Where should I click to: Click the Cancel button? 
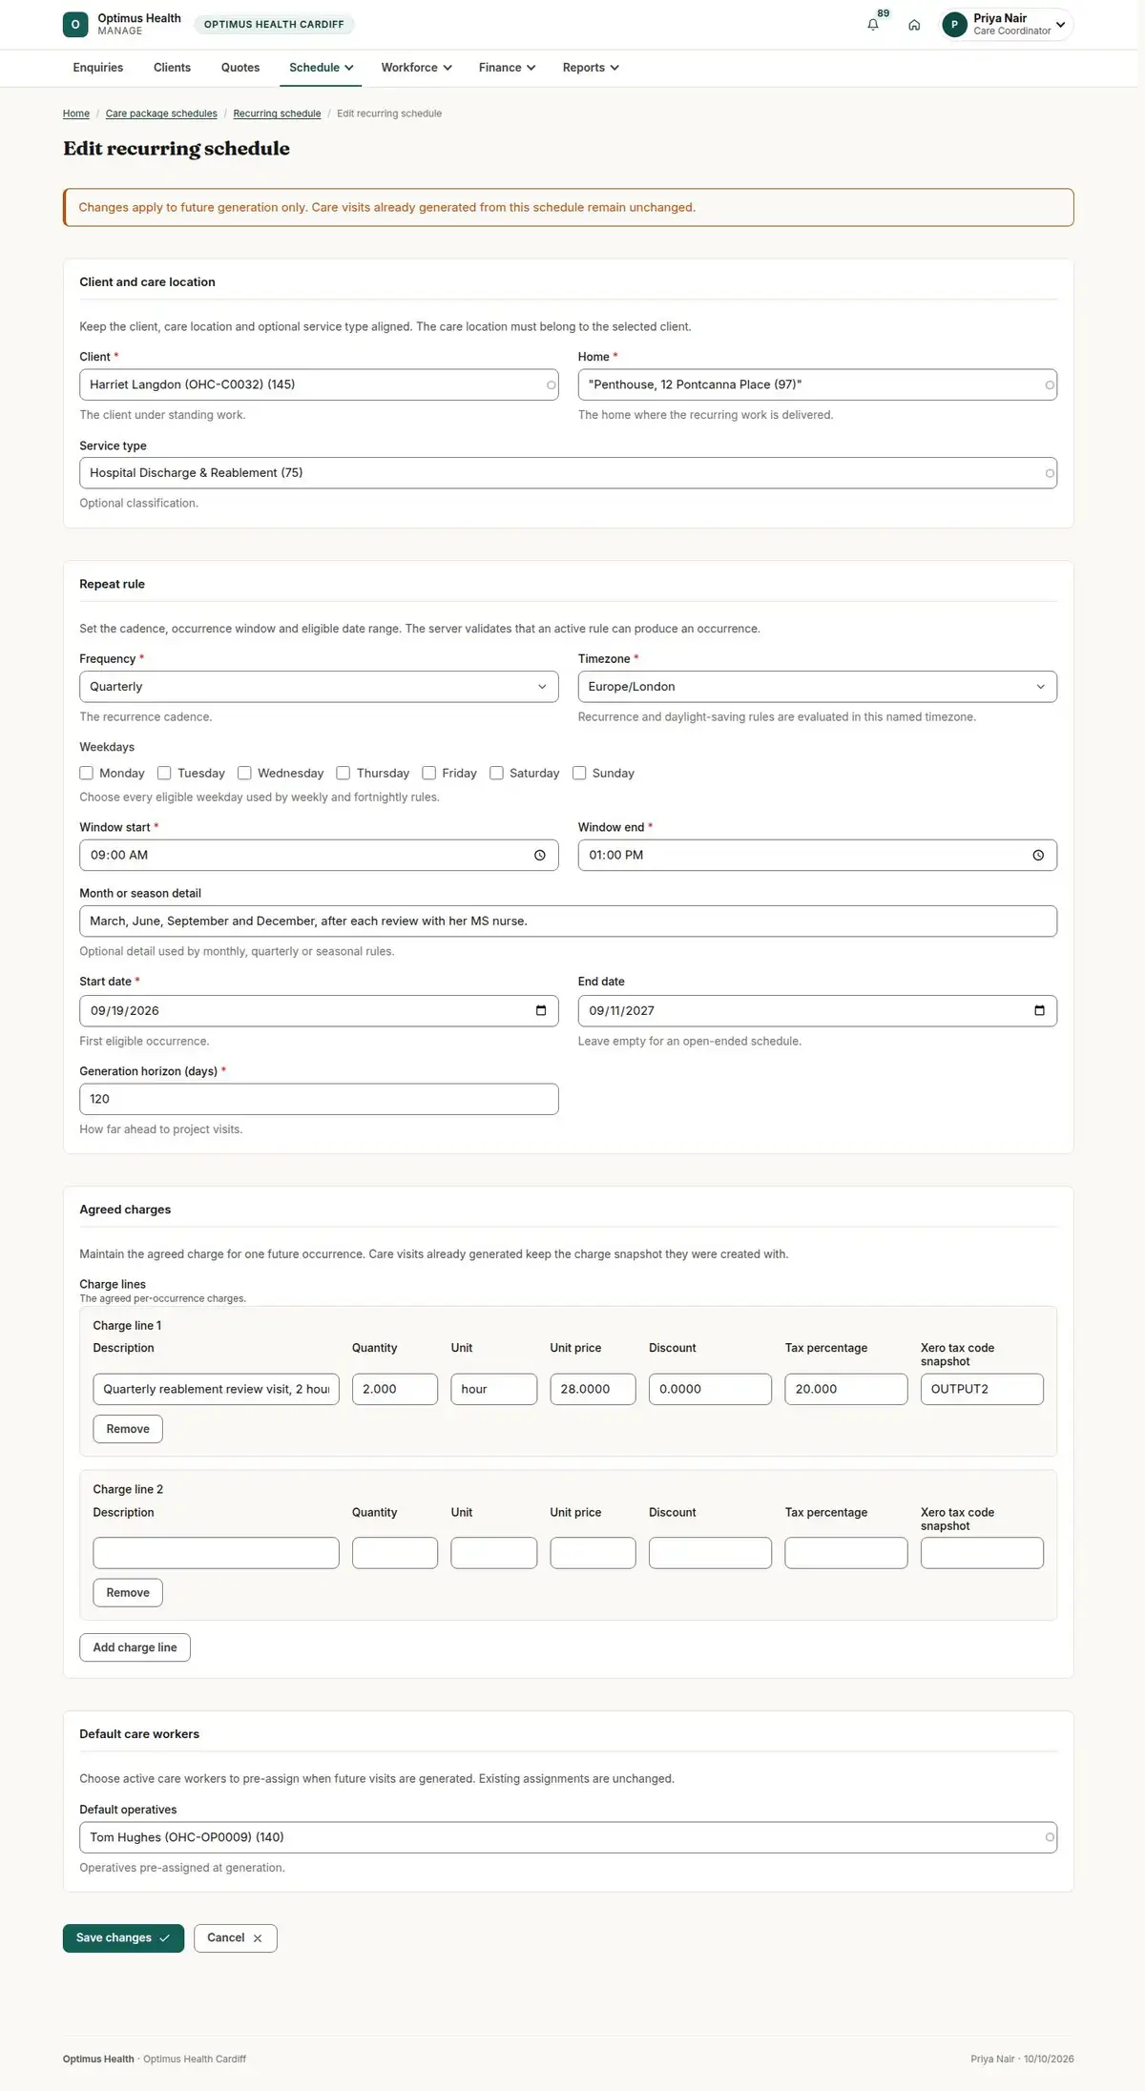(x=235, y=1938)
